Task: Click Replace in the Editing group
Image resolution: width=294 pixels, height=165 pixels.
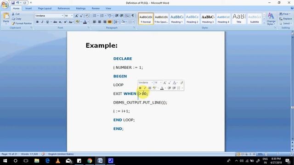Action: (286, 19)
